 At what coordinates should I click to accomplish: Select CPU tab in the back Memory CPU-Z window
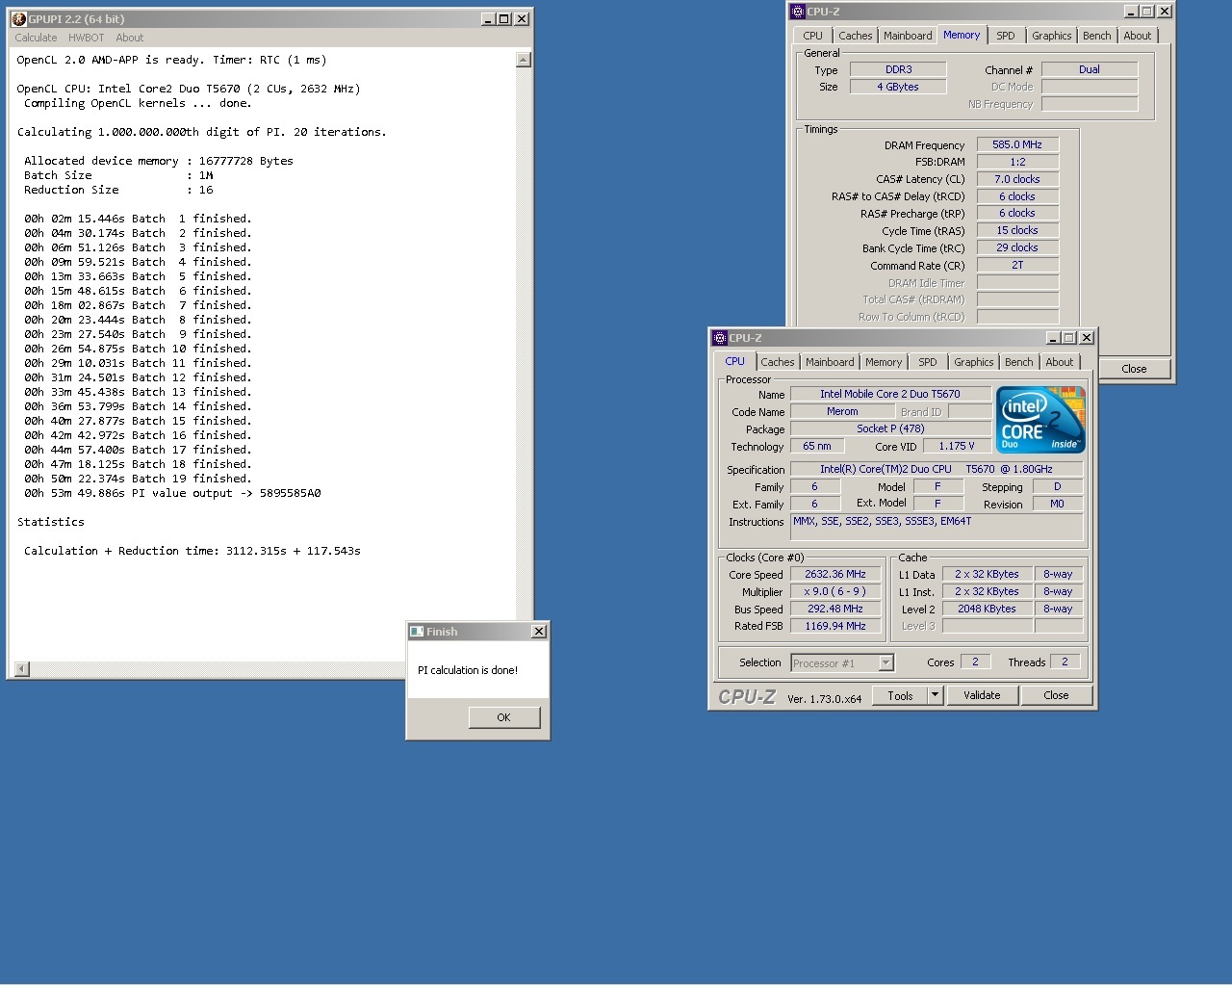click(x=813, y=36)
